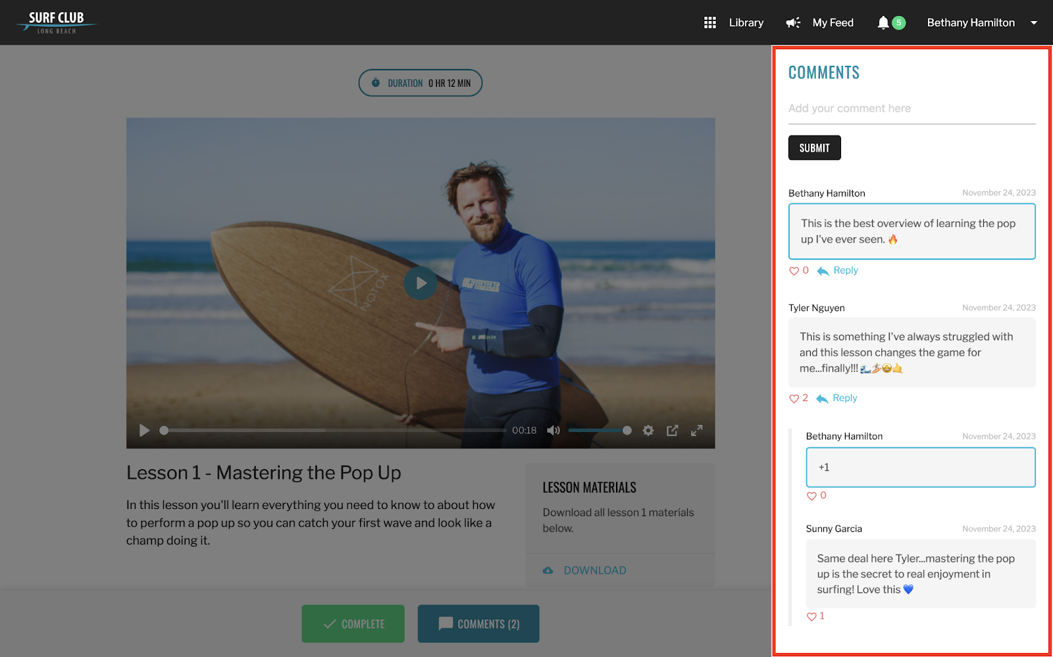Expand the Bethany Hamilton account dropdown

(1034, 23)
